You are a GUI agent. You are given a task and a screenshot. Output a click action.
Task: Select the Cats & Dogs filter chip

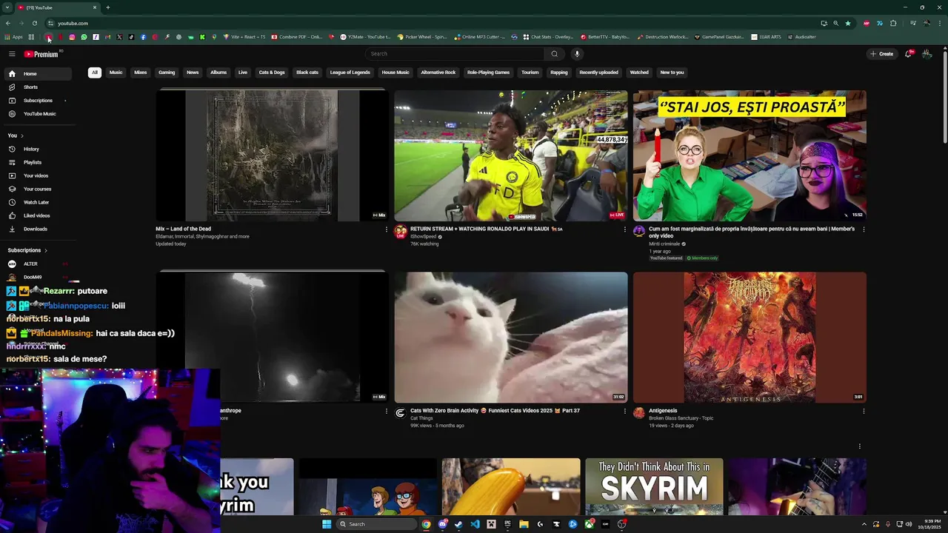(272, 73)
